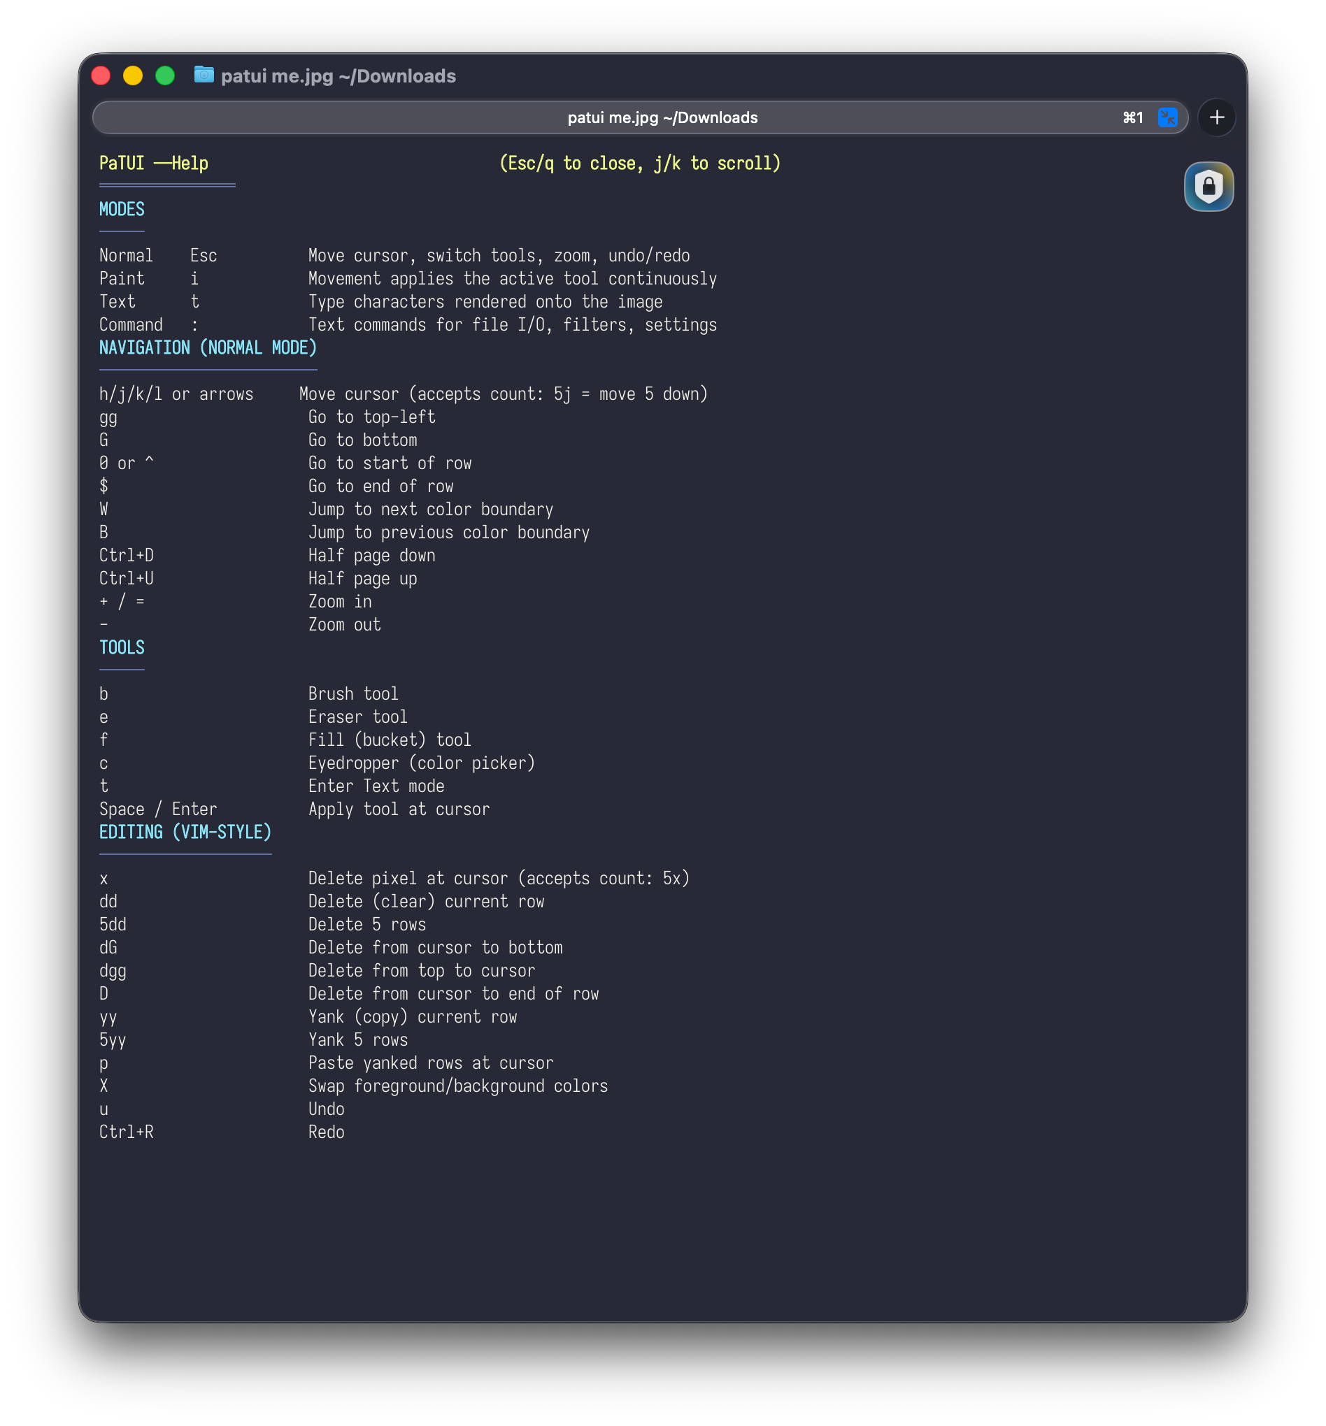Click 'Swap foreground/background colors' text

(458, 1086)
